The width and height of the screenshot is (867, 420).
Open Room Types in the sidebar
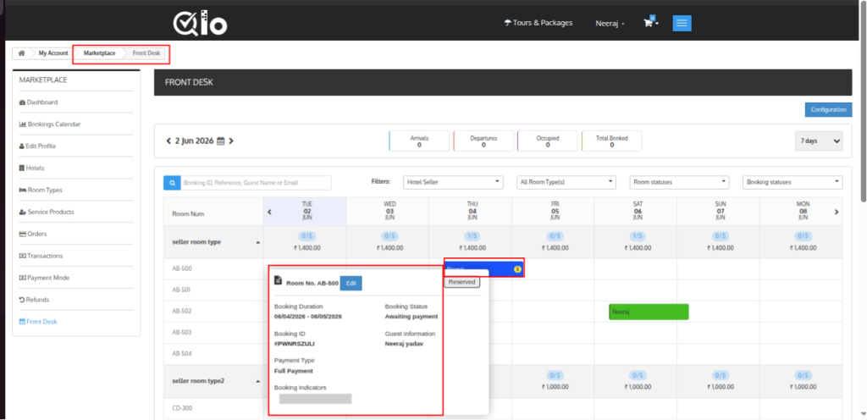click(41, 191)
